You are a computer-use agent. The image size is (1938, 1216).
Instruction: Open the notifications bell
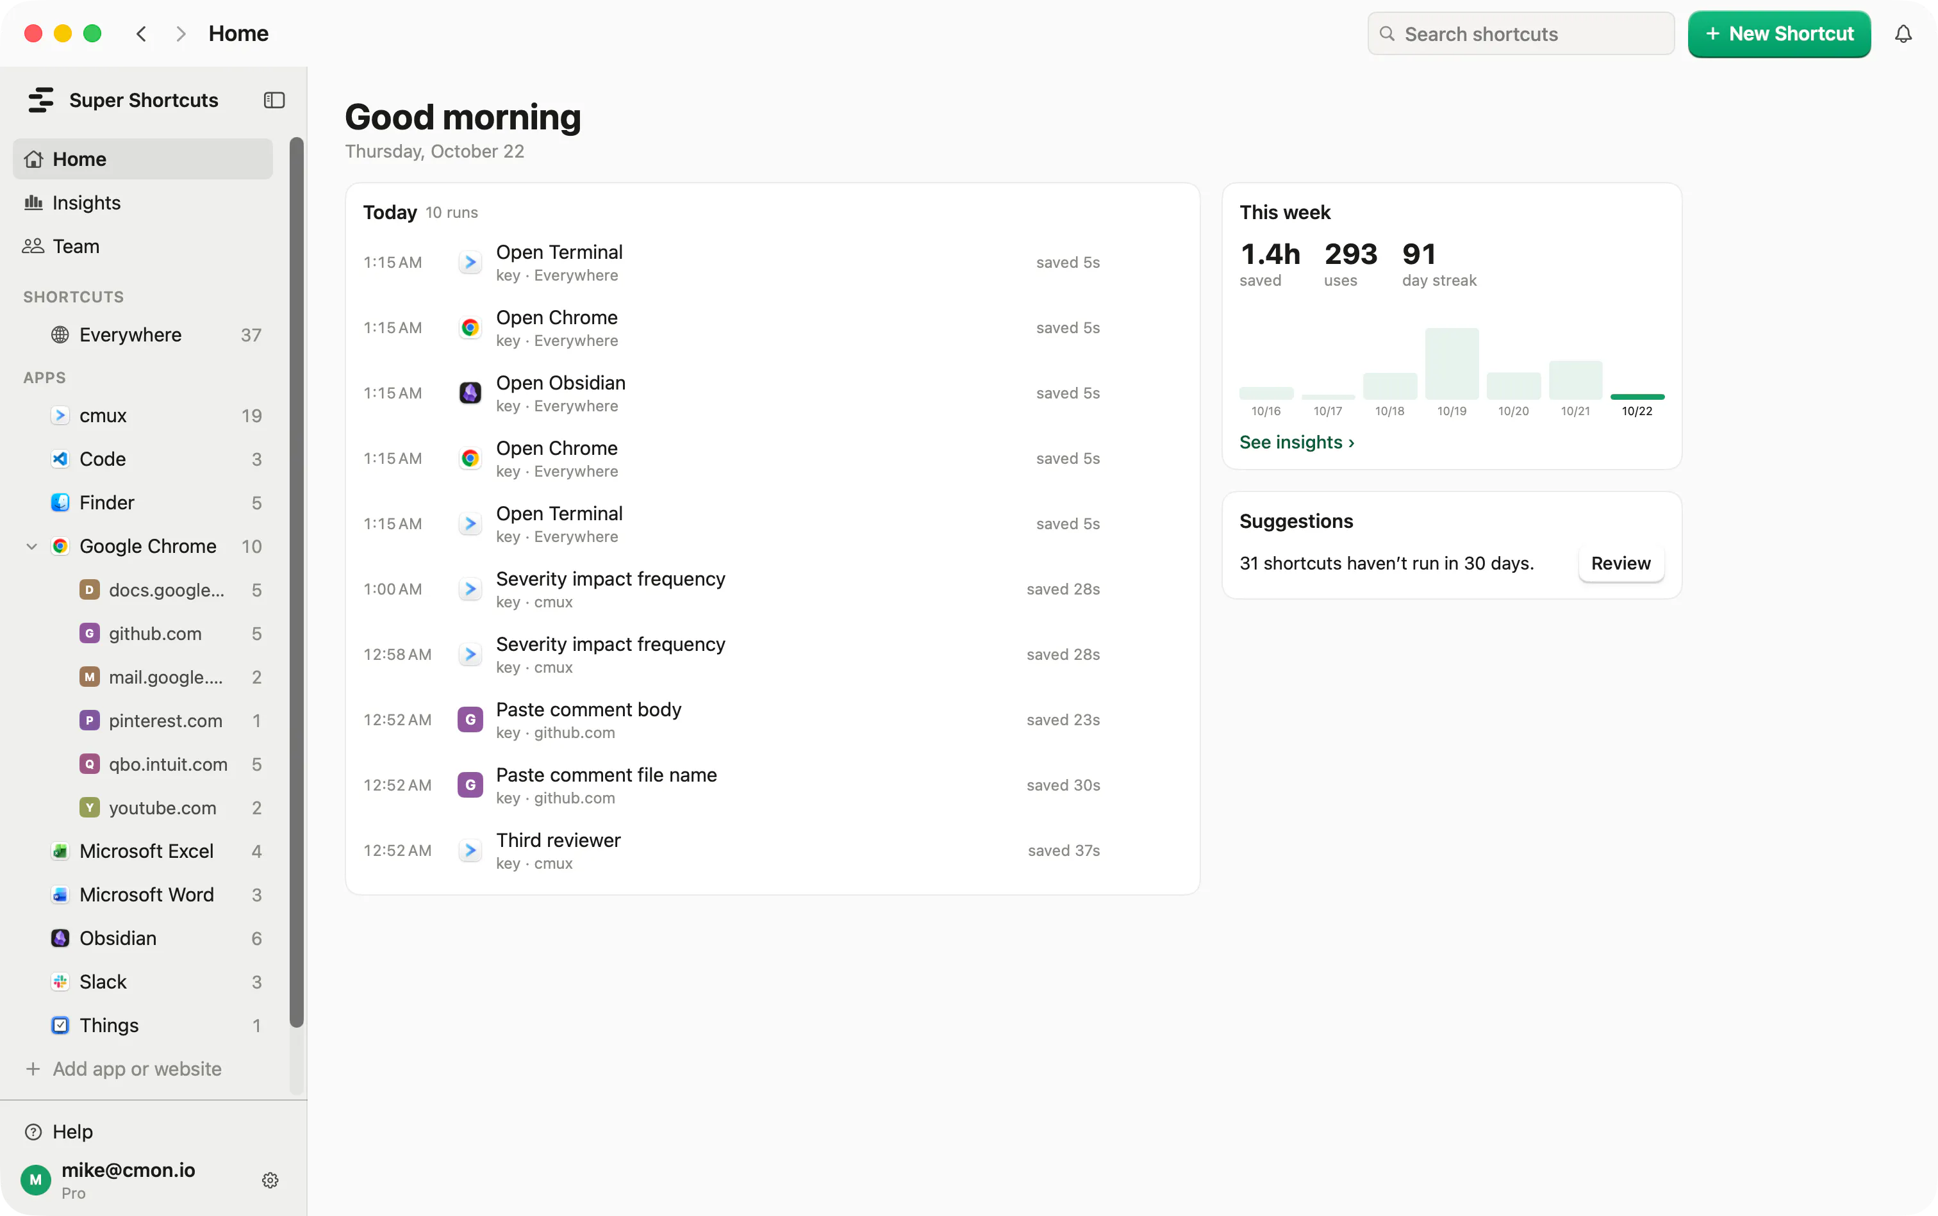1903,34
